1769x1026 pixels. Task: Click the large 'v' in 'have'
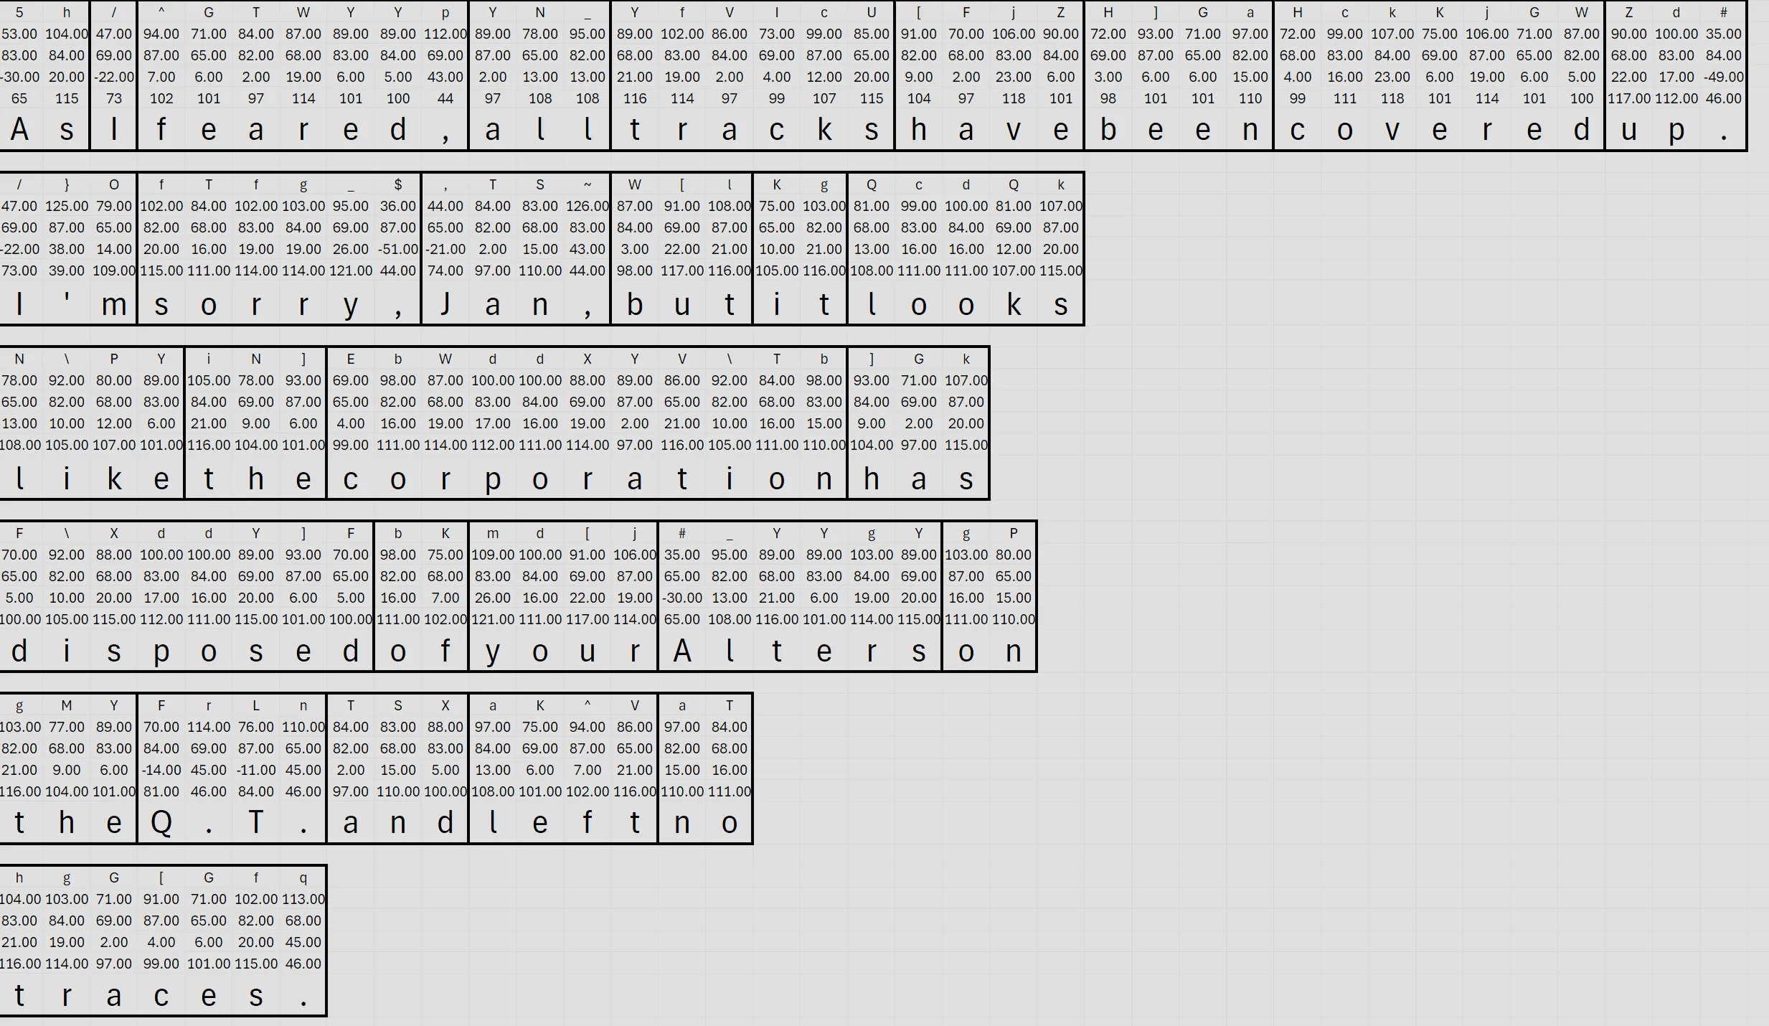pos(1014,130)
